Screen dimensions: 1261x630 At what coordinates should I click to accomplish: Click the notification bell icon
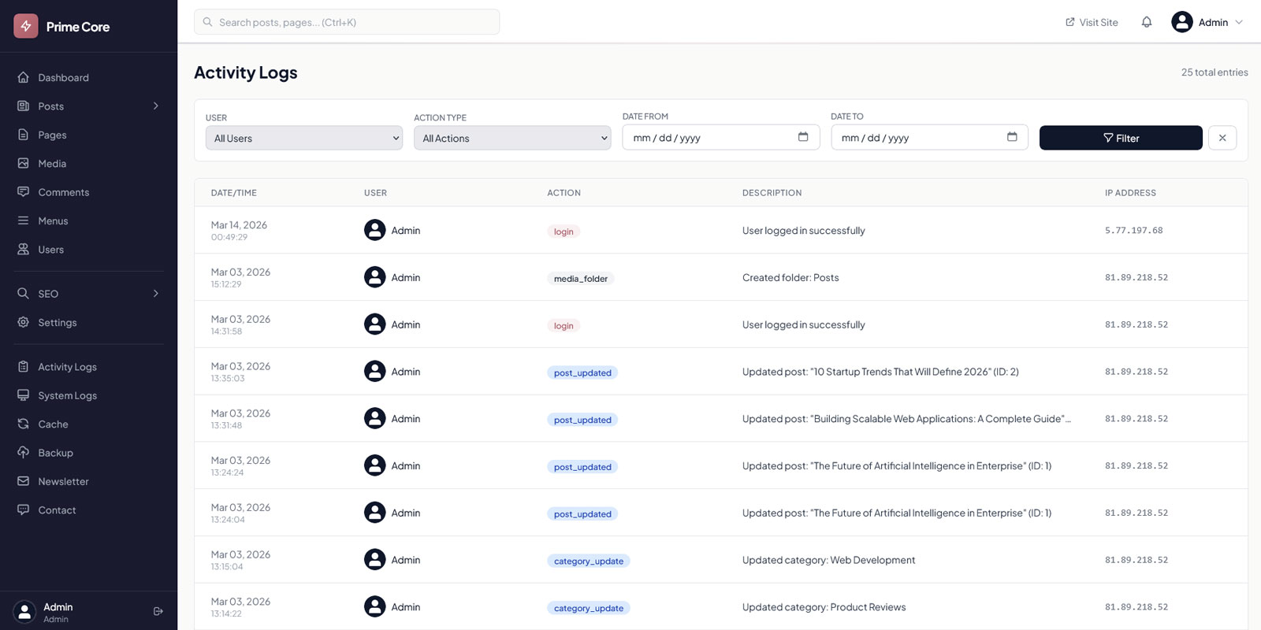[x=1147, y=22]
